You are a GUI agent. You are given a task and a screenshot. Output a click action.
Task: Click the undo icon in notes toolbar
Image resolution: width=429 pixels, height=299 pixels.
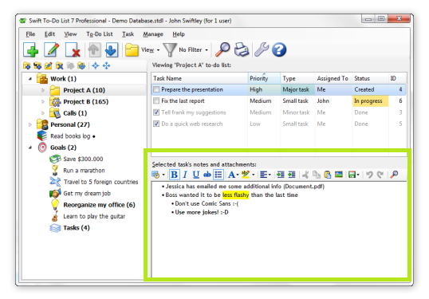click(x=370, y=175)
